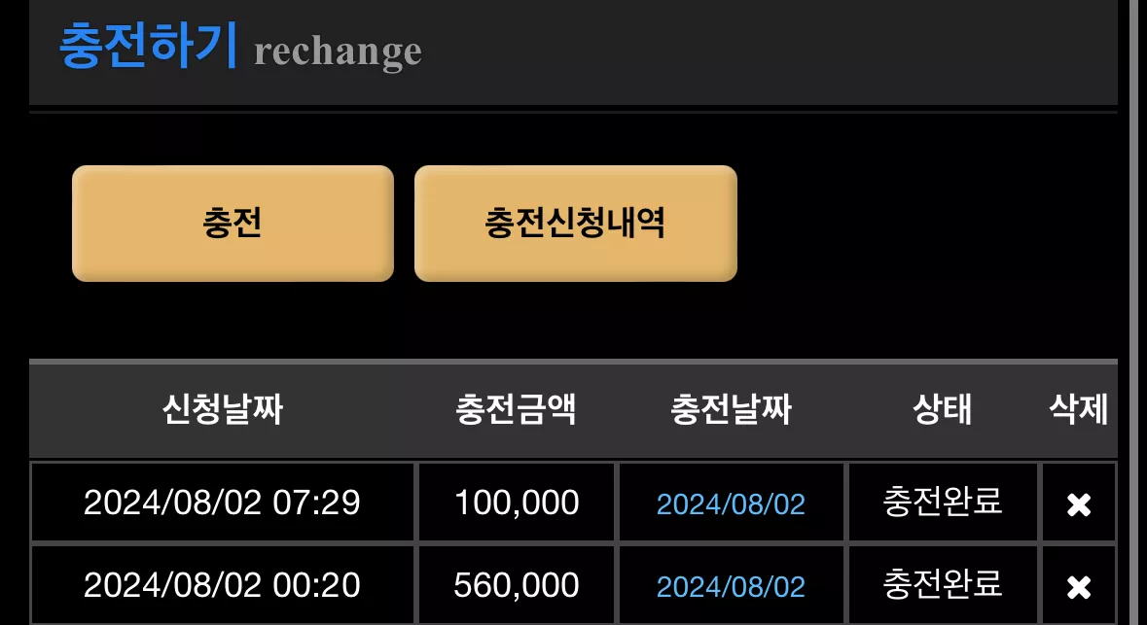
Task: Select the 충전날짜 column header
Action: [731, 408]
